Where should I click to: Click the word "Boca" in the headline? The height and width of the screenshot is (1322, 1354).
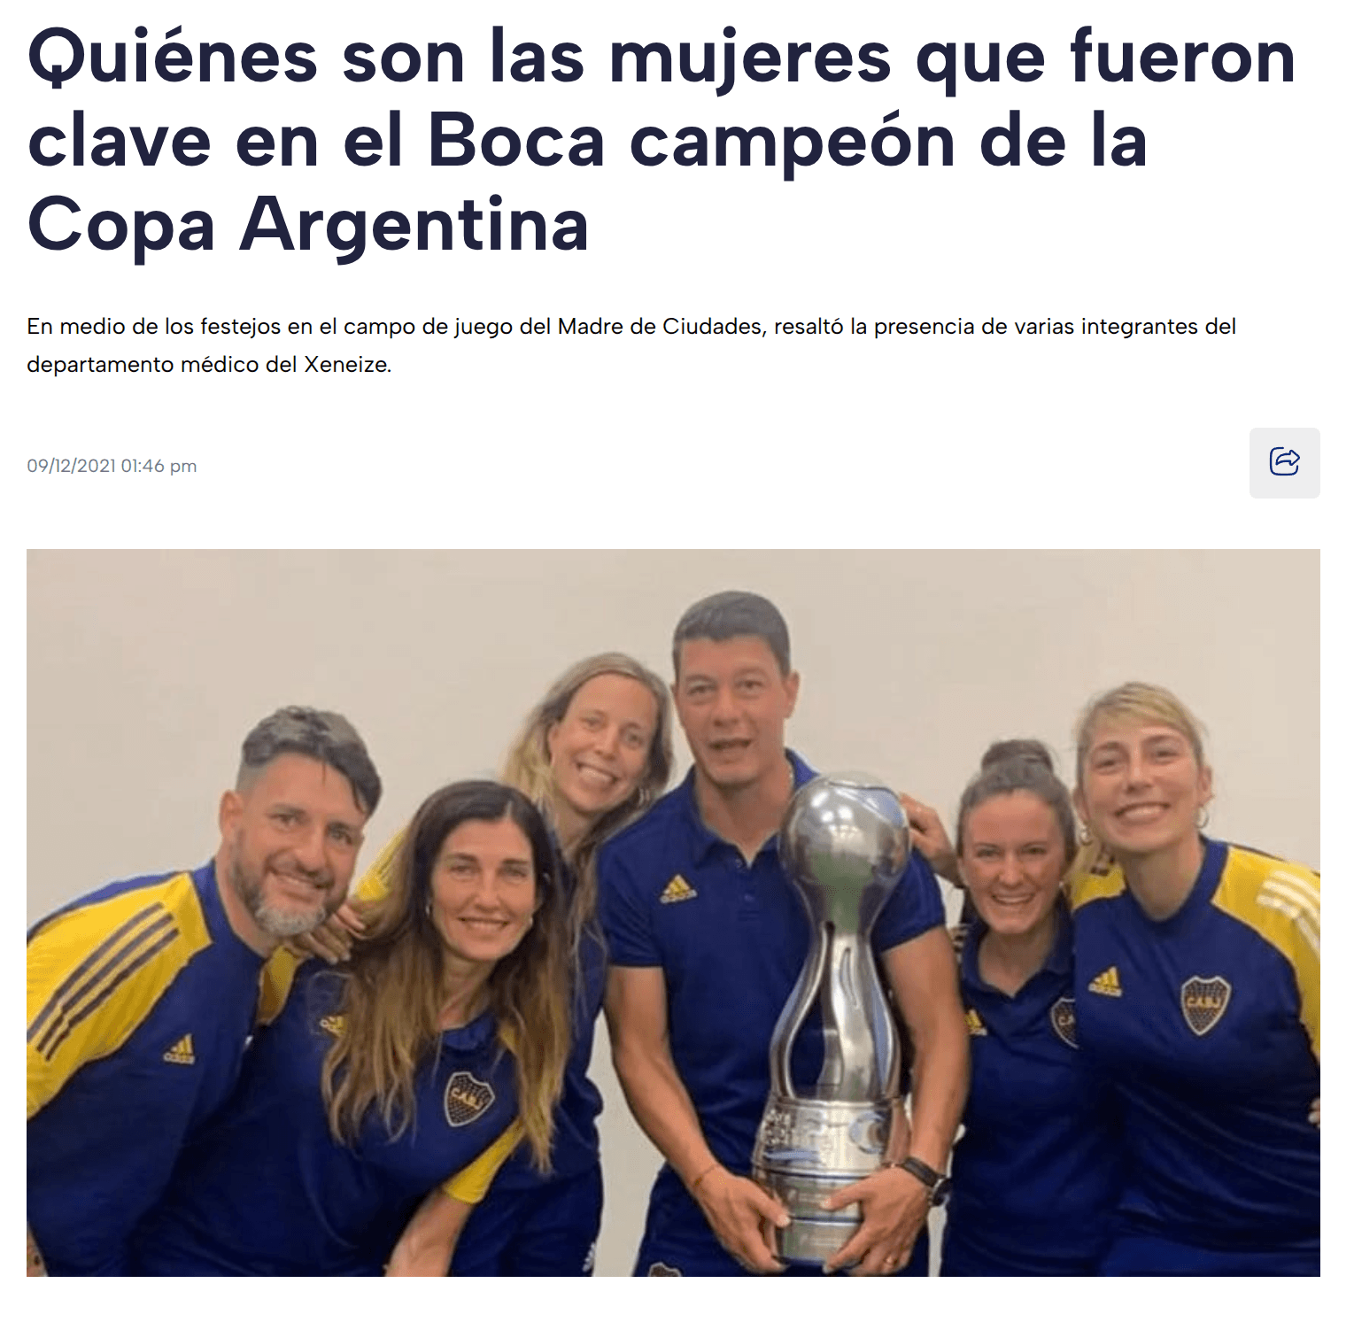tap(516, 141)
